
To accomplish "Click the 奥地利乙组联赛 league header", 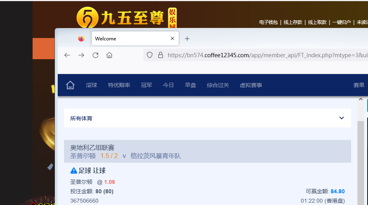I will [92, 148].
